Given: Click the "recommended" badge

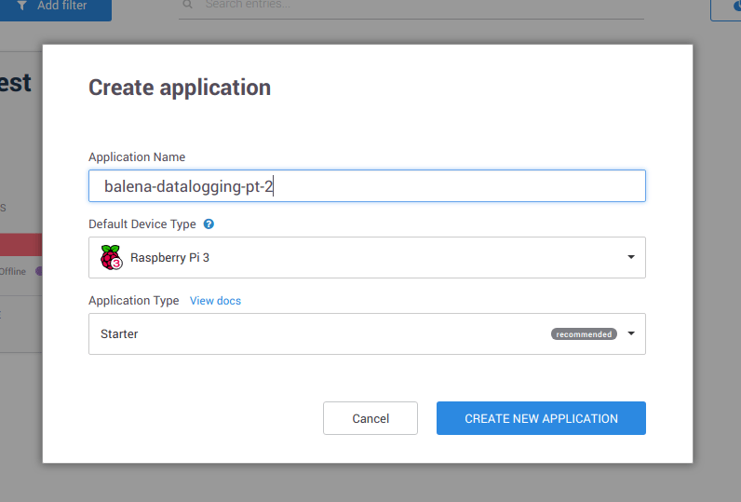Looking at the screenshot, I should [x=584, y=333].
